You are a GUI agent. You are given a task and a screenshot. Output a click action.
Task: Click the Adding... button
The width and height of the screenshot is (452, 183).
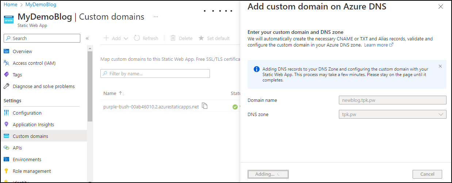[268, 174]
